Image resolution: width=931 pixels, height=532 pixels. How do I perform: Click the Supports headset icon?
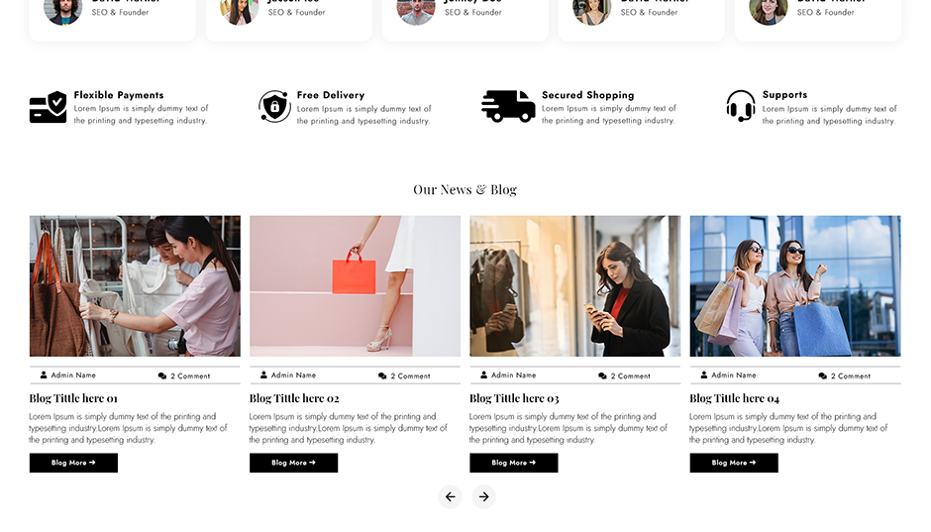point(741,106)
